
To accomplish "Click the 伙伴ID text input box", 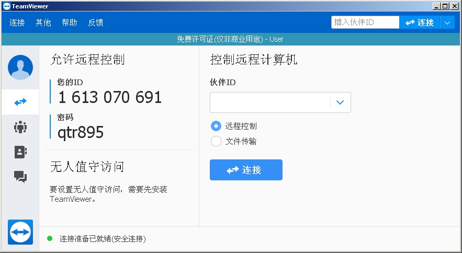I will (269, 102).
